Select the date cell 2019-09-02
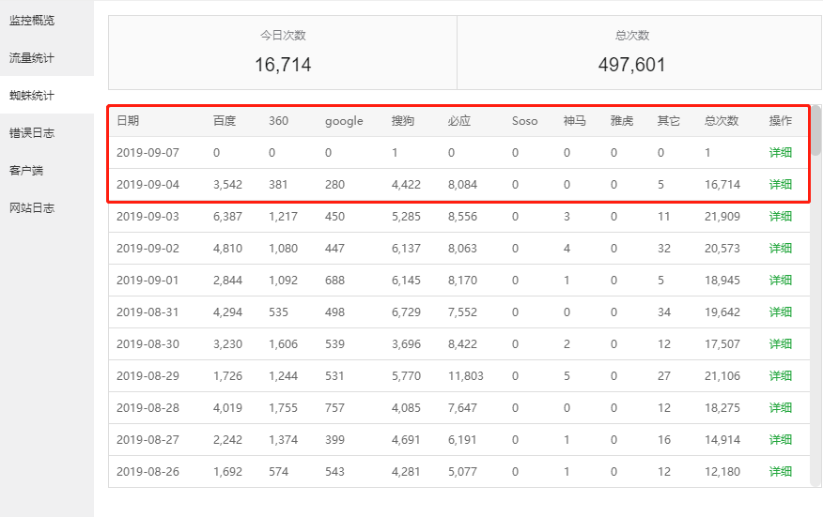Image resolution: width=823 pixels, height=517 pixels. coord(148,249)
